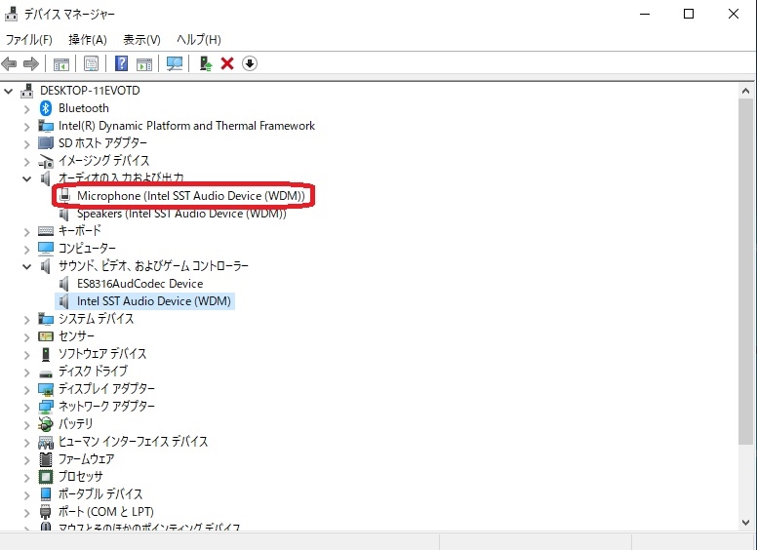Go back with the left arrow toolbar icon
Image resolution: width=757 pixels, height=550 pixels.
pos(9,63)
